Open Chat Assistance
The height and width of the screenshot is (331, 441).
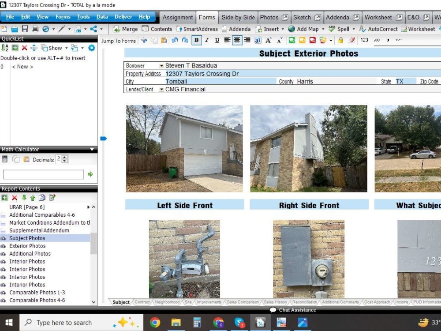pos(293,310)
